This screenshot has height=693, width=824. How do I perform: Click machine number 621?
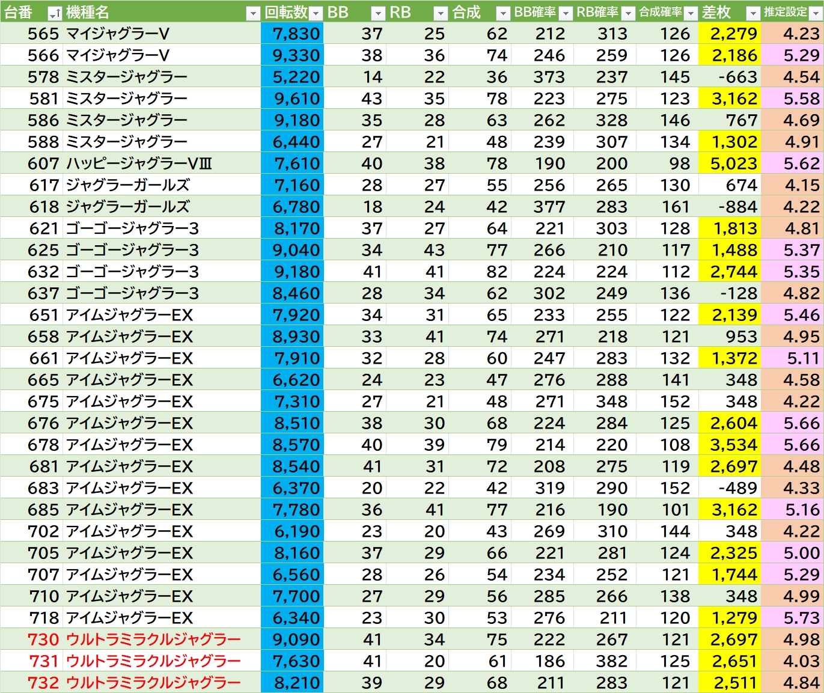[31, 228]
